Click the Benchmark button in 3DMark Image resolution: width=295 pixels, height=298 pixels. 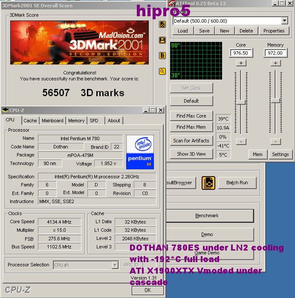pyautogui.click(x=209, y=216)
